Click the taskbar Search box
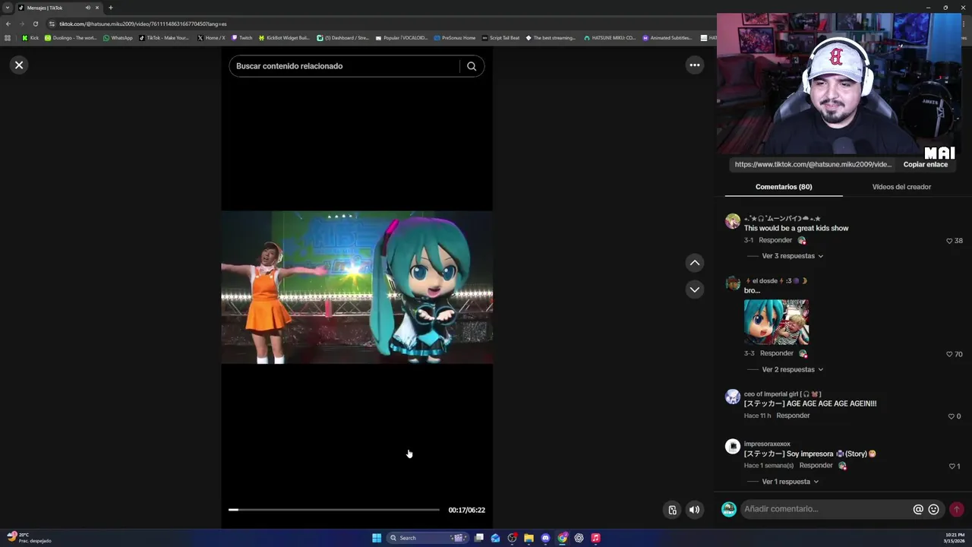The image size is (972, 547). pos(427,538)
